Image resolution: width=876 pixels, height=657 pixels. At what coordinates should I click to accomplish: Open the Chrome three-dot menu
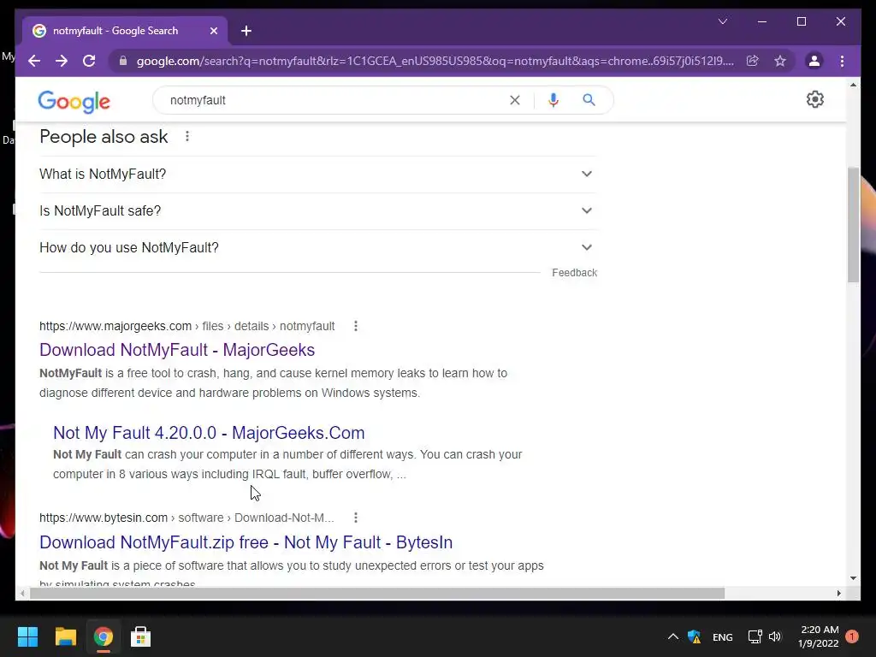tap(842, 61)
